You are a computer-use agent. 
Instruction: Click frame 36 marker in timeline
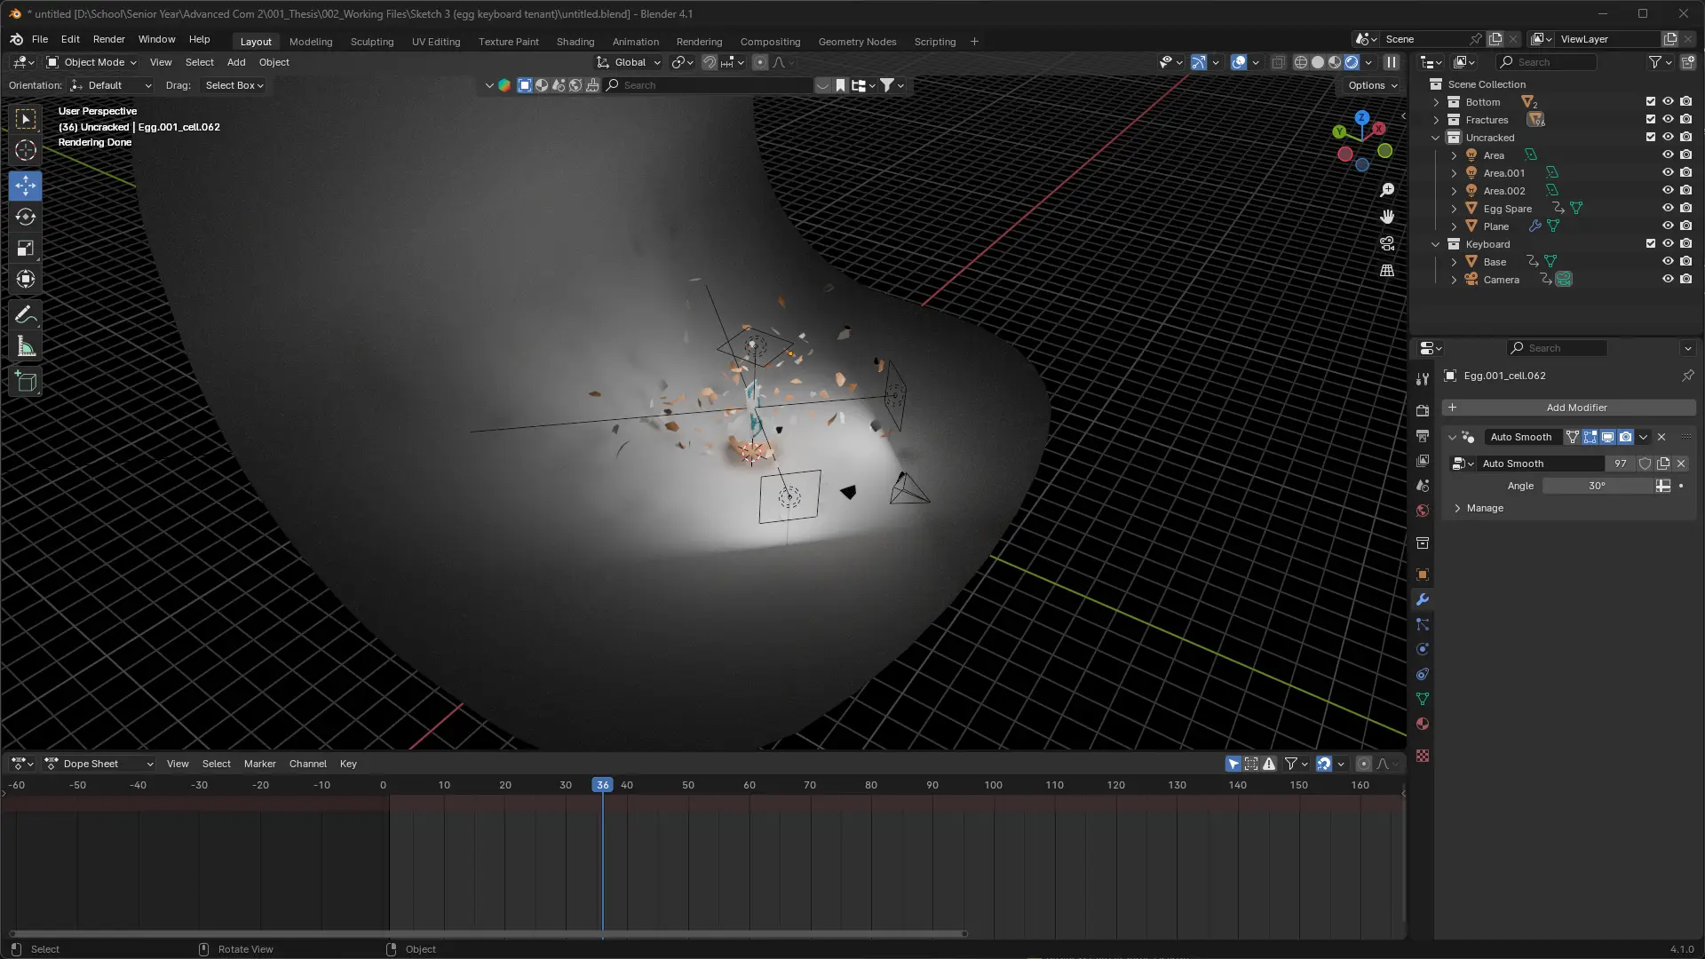(603, 785)
